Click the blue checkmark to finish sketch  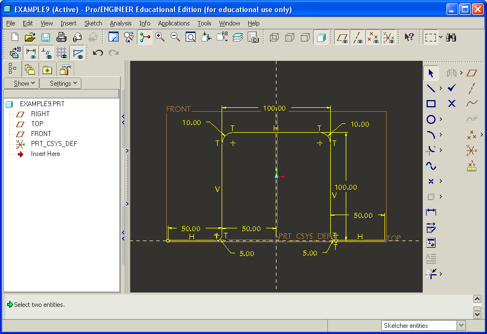452,88
